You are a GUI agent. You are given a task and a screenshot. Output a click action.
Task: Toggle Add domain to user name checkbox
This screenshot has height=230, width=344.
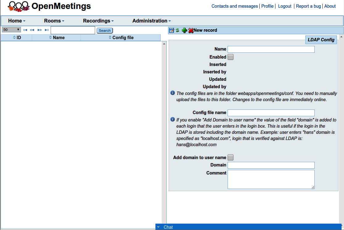(230, 158)
